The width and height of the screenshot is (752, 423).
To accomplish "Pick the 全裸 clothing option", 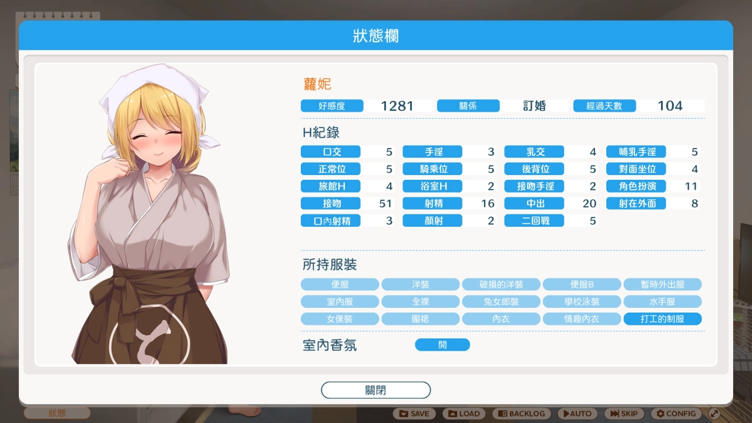I will 421,301.
